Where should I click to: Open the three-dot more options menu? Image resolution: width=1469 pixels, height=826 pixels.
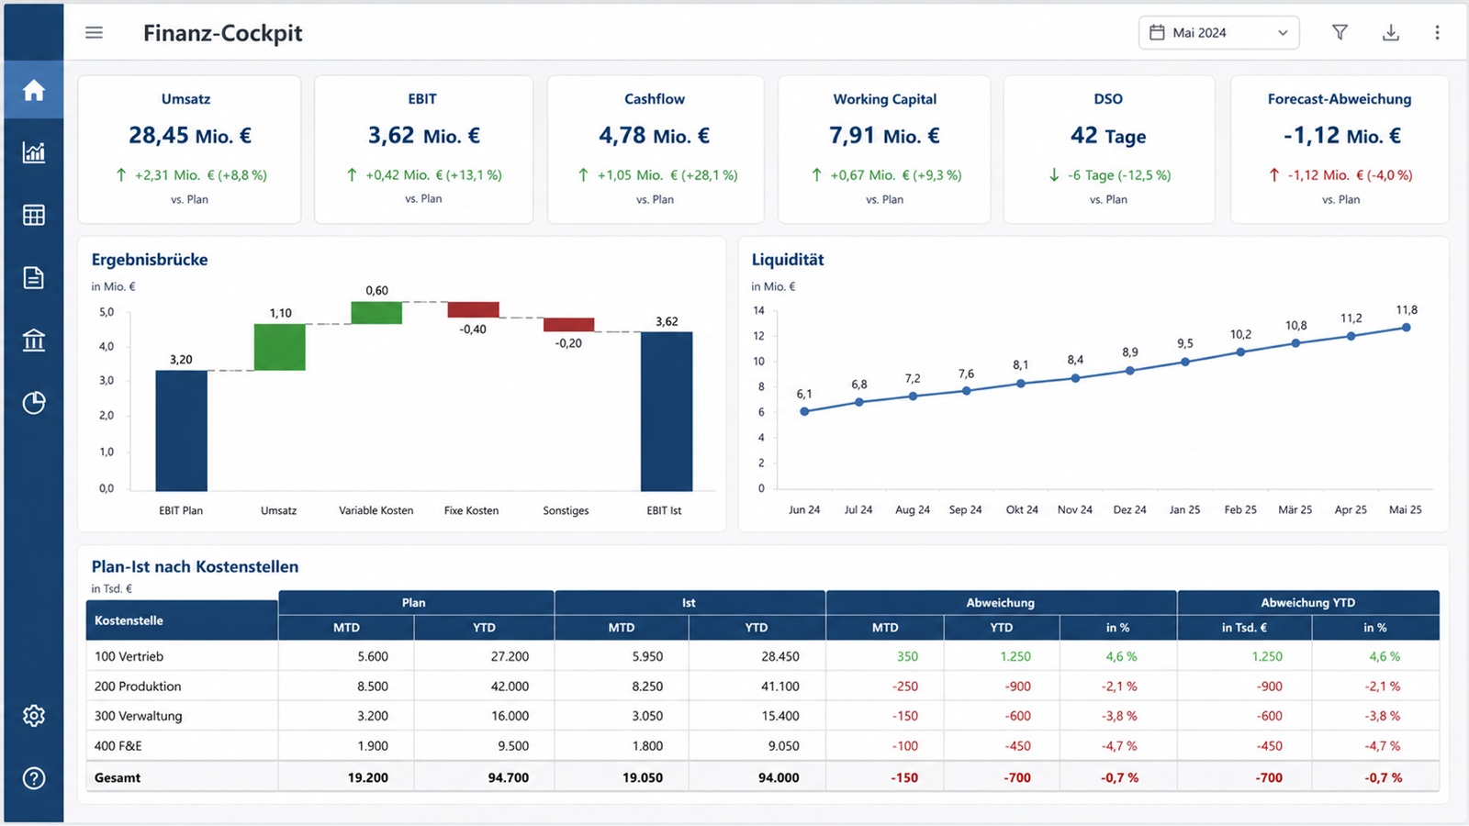(1437, 33)
